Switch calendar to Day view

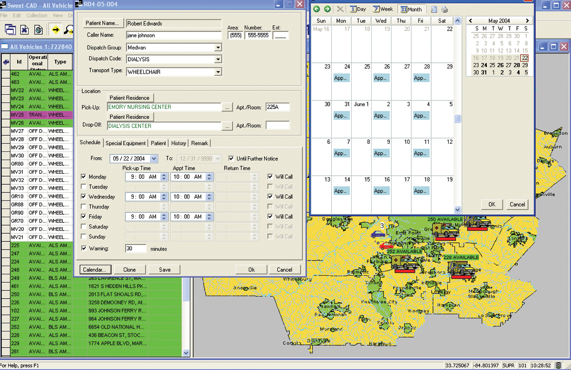[x=358, y=9]
